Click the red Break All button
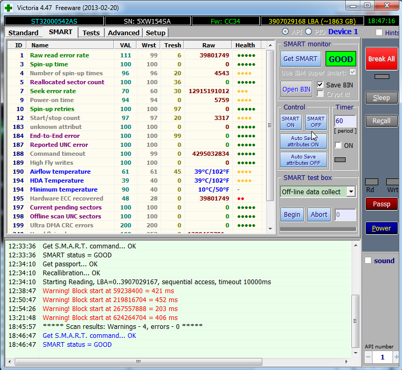This screenshot has width=402, height=370. point(381,58)
